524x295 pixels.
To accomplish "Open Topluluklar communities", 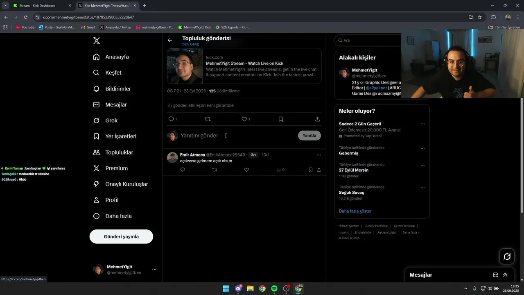I will [113, 152].
